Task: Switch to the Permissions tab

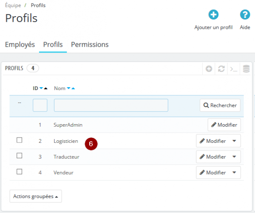Action: (x=90, y=45)
